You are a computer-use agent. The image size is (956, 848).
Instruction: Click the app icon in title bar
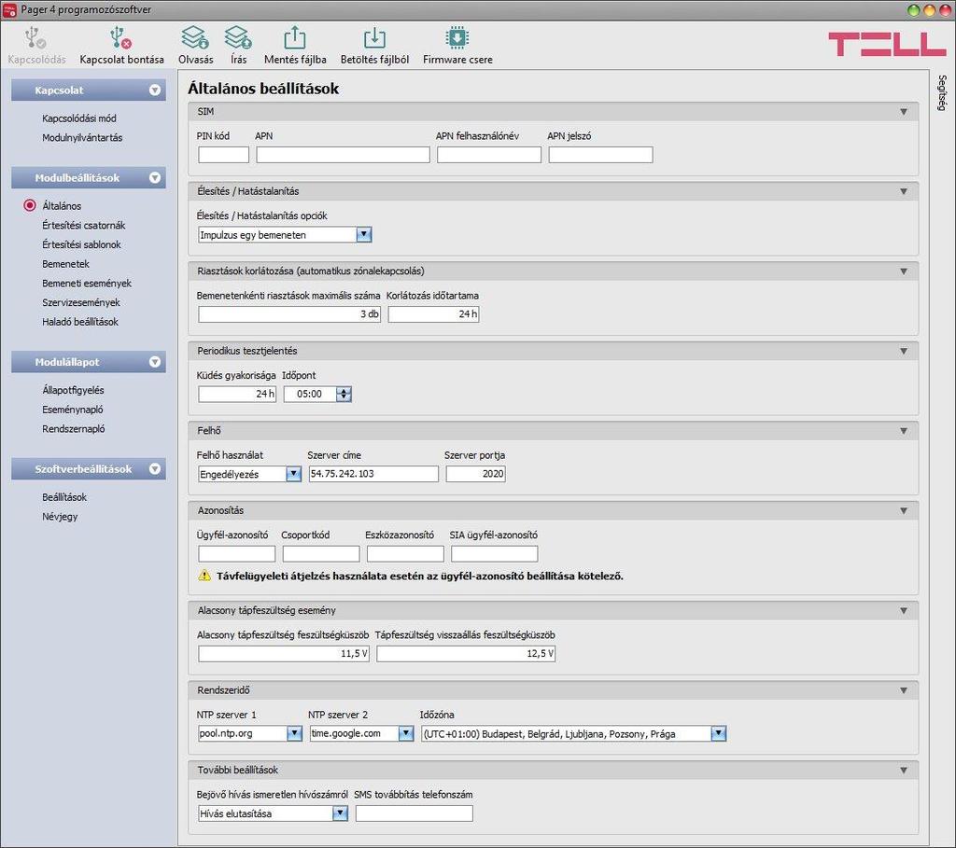point(9,9)
